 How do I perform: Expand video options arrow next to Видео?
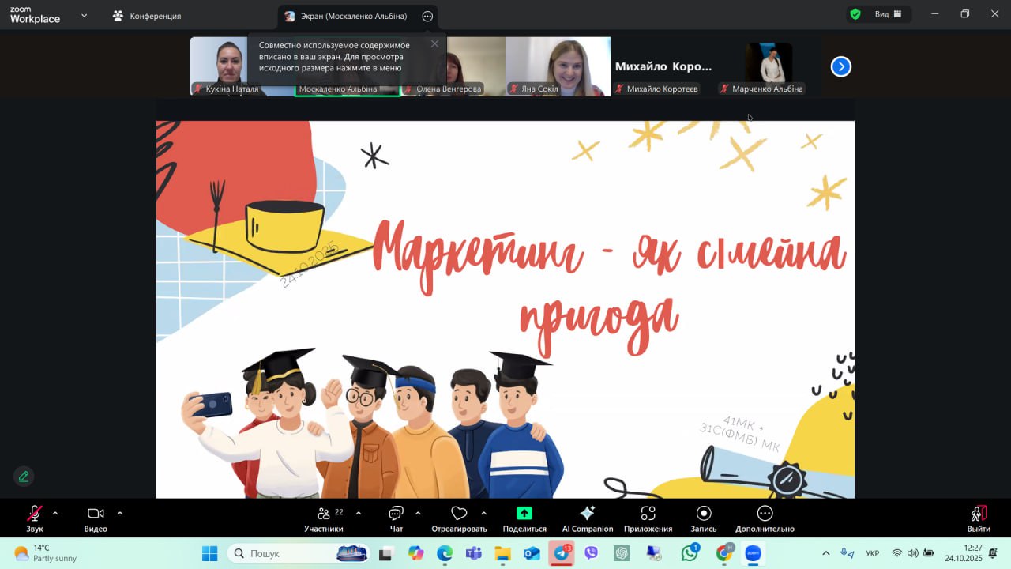click(x=120, y=513)
